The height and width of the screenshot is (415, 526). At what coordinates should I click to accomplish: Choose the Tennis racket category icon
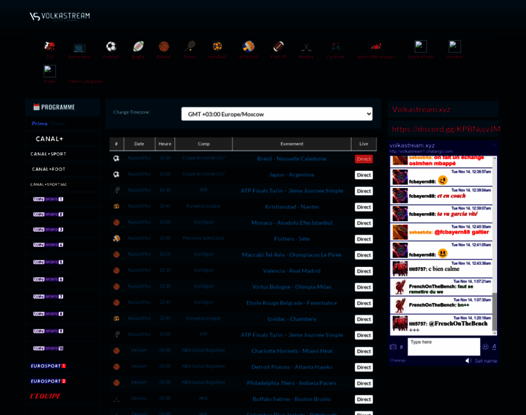[x=190, y=46]
